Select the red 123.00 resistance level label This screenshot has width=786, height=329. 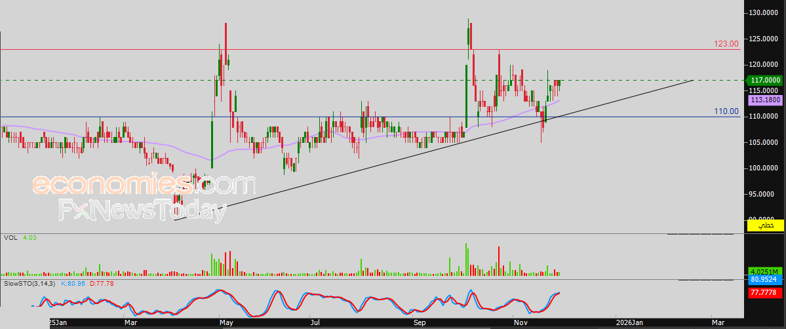coord(726,44)
